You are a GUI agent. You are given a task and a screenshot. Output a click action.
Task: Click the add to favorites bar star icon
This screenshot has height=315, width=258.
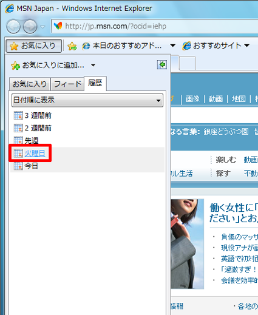(x=72, y=46)
